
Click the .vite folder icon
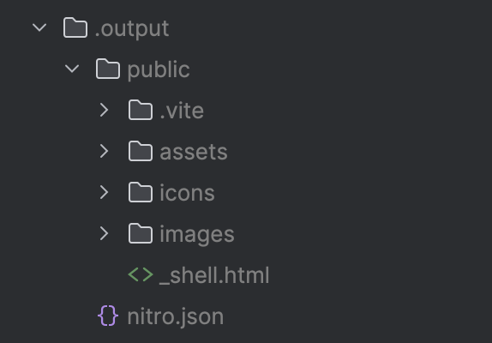(x=141, y=110)
